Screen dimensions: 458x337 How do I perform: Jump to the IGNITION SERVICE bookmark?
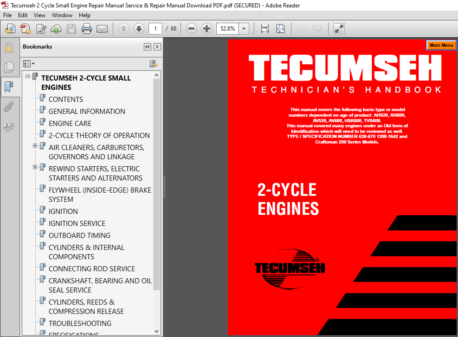(77, 224)
